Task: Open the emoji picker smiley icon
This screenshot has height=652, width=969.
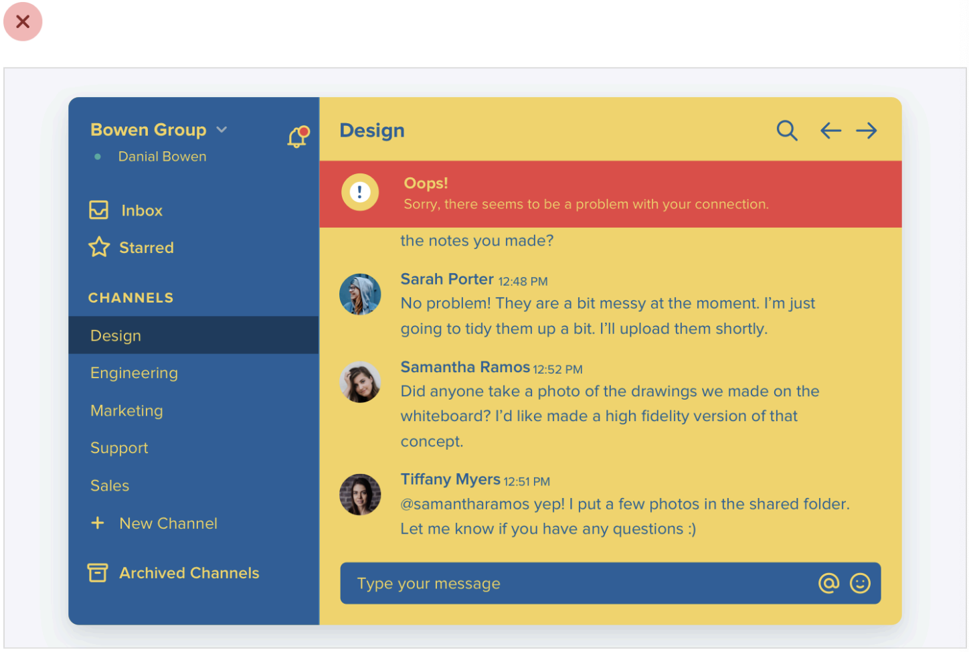Action: pyautogui.click(x=860, y=583)
